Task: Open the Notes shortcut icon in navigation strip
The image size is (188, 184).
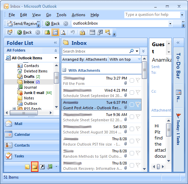Action: [27, 167]
